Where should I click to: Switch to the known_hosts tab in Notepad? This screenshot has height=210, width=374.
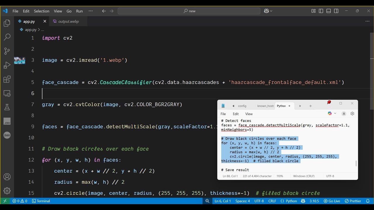point(266,106)
